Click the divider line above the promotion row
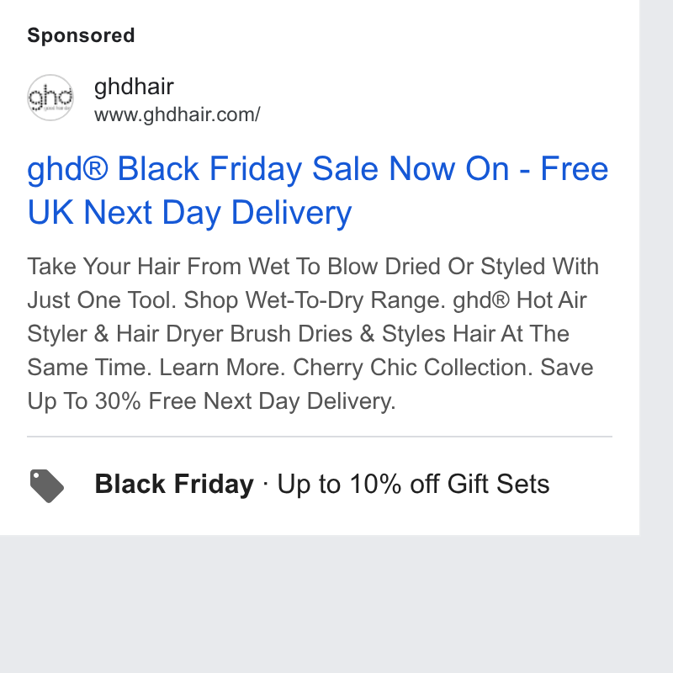This screenshot has width=673, height=673. 320,437
